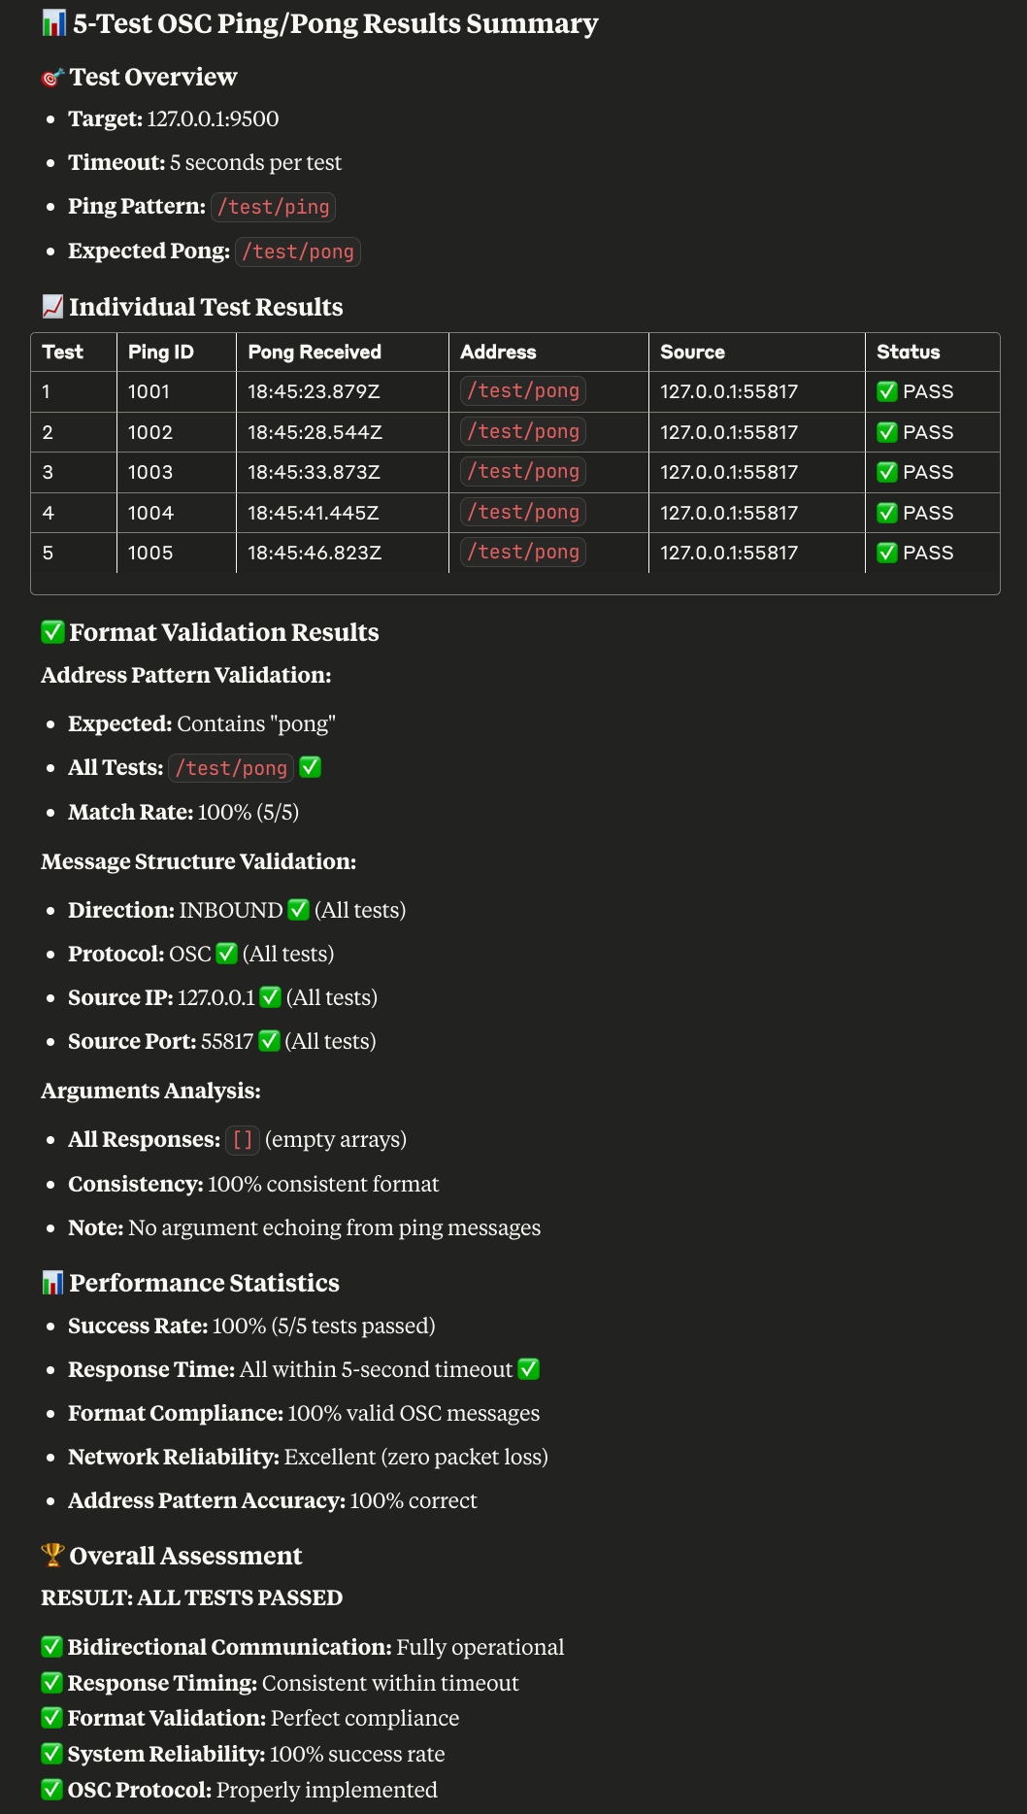This screenshot has width=1027, height=1814.
Task: Click the 18:45:41.445Z timestamp cell
Action: [313, 513]
